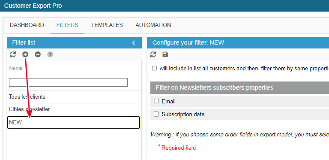Select the NEW filter row
Image resolution: width=329 pixels, height=160 pixels.
pos(73,122)
